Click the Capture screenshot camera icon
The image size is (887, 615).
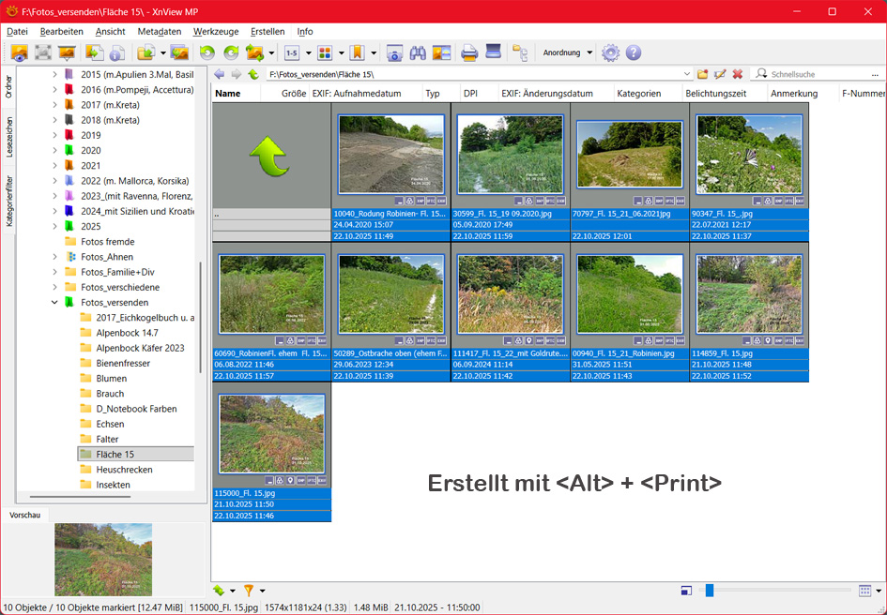click(x=394, y=52)
